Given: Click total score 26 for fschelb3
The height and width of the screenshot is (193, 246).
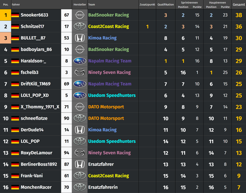Looking at the screenshot, I should pos(239,72).
